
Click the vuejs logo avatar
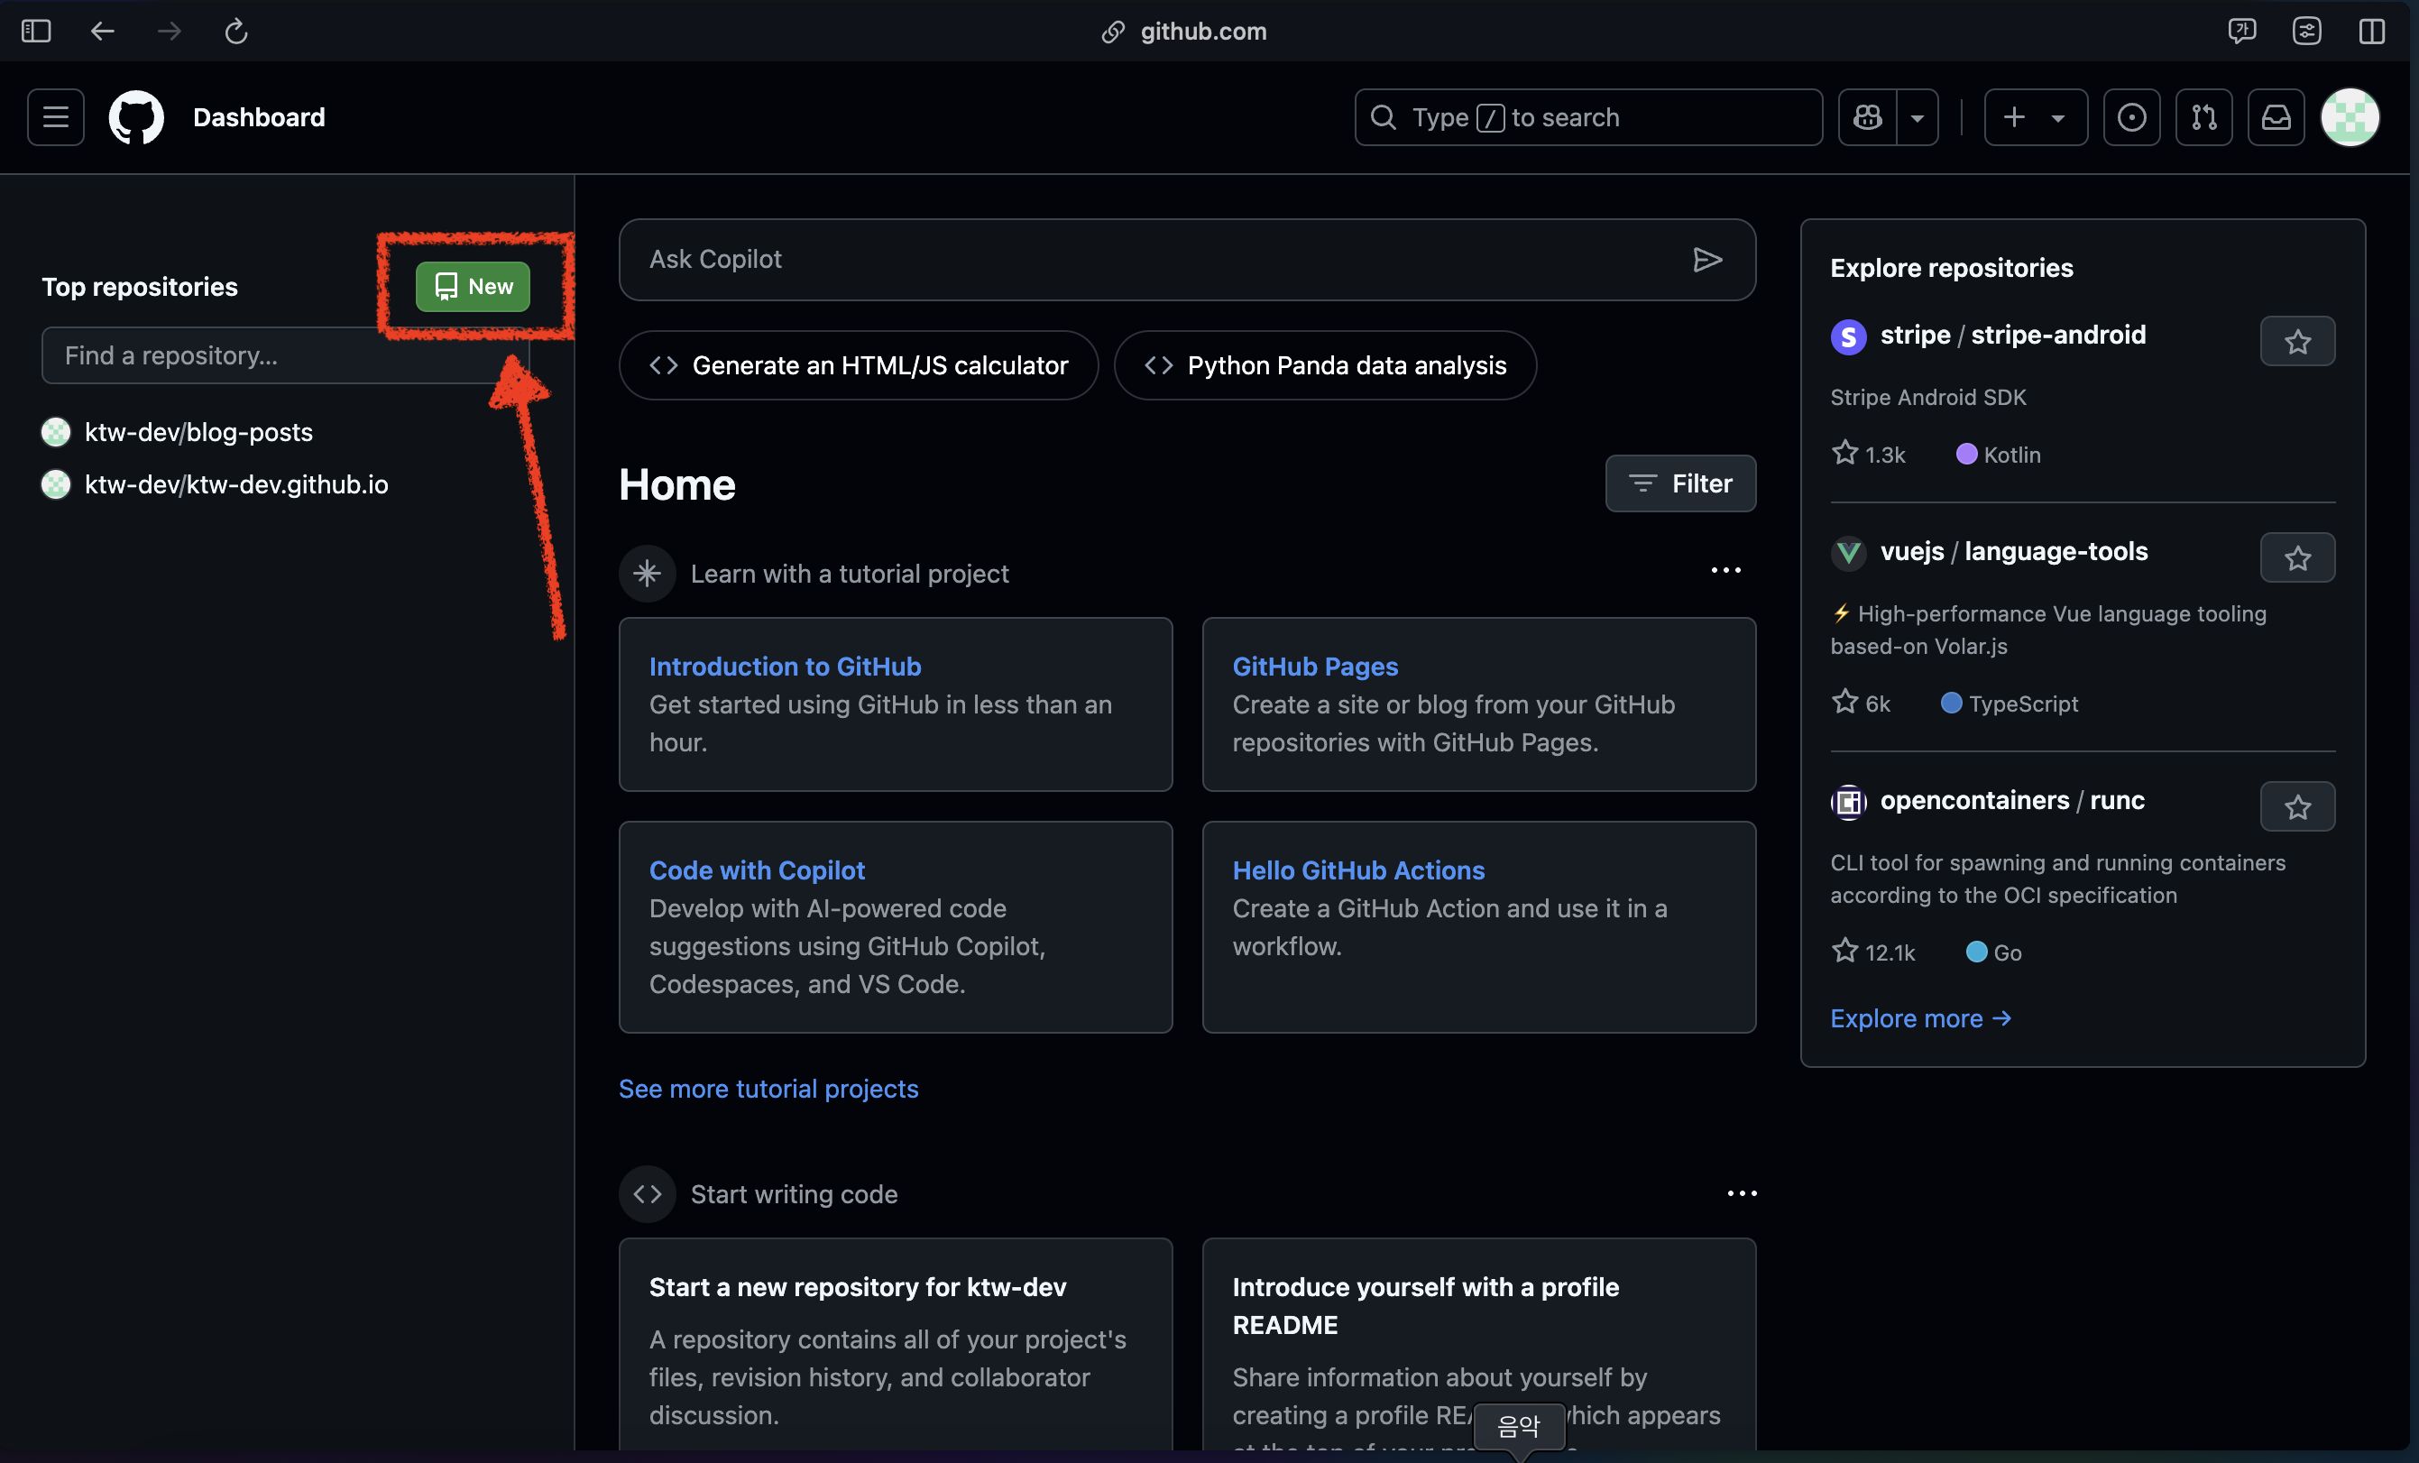click(1848, 553)
